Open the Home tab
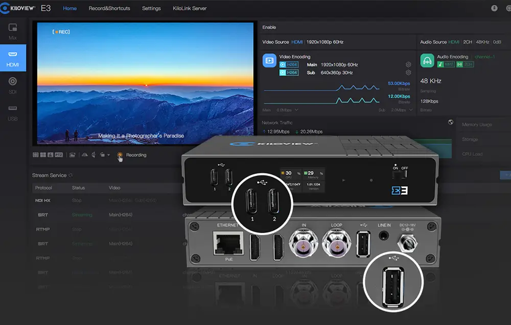 69,8
